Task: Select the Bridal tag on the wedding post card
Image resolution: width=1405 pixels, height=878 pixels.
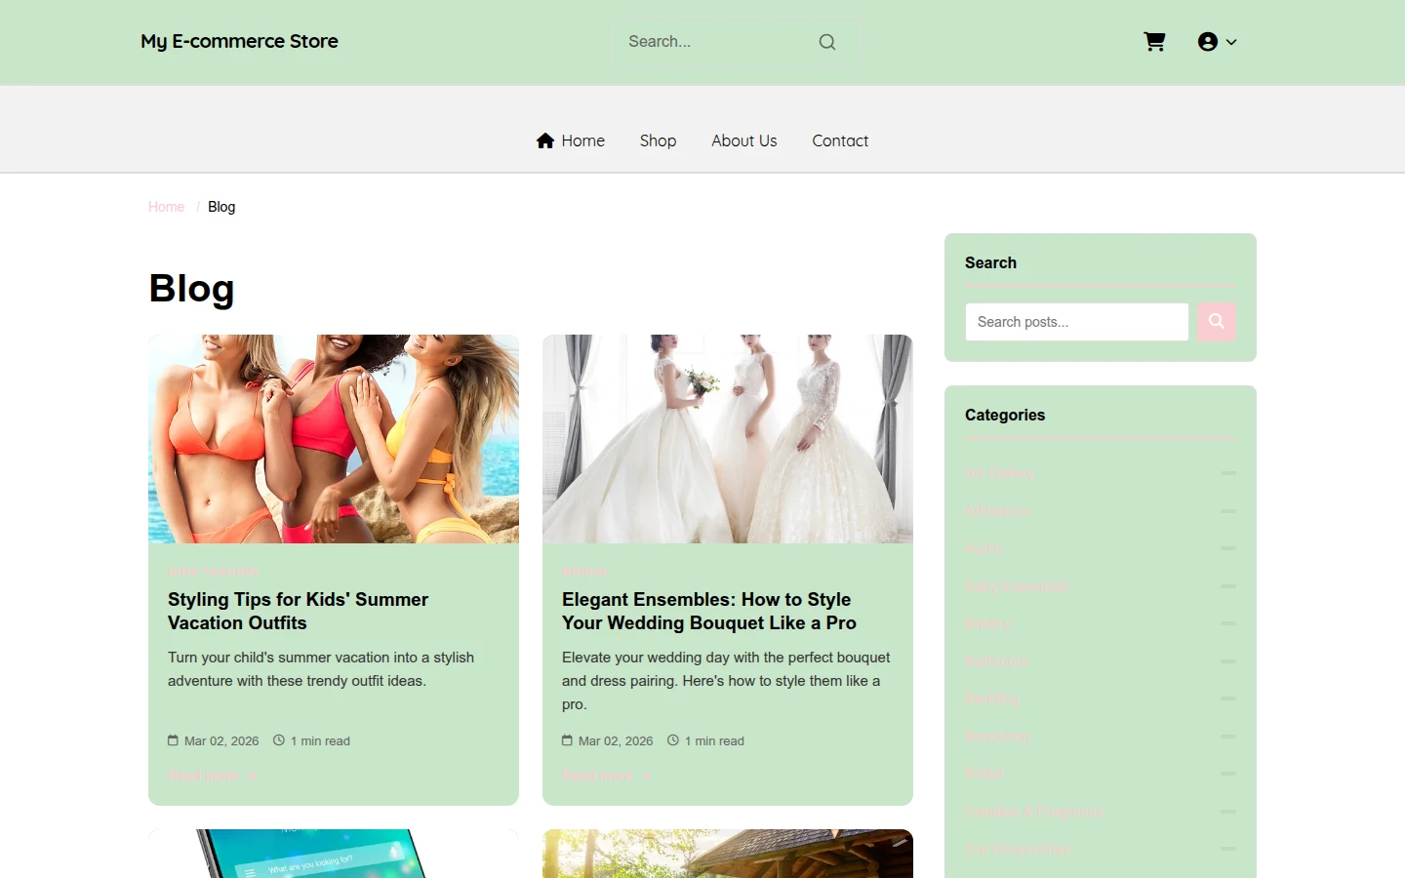Action: (584, 571)
